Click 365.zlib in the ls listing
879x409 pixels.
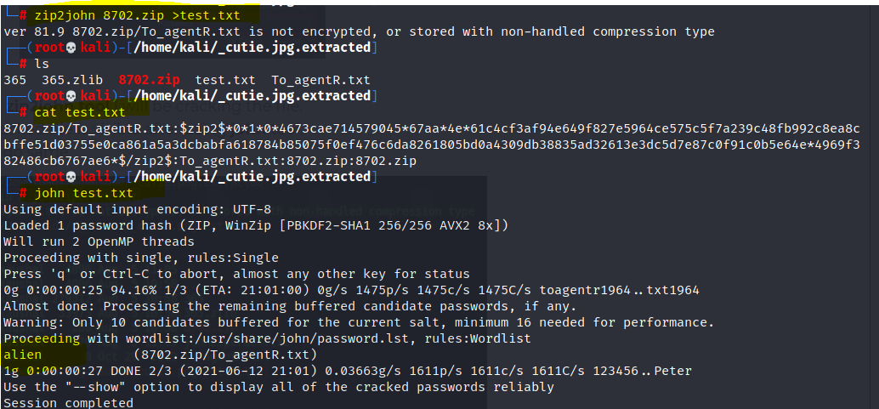(71, 80)
